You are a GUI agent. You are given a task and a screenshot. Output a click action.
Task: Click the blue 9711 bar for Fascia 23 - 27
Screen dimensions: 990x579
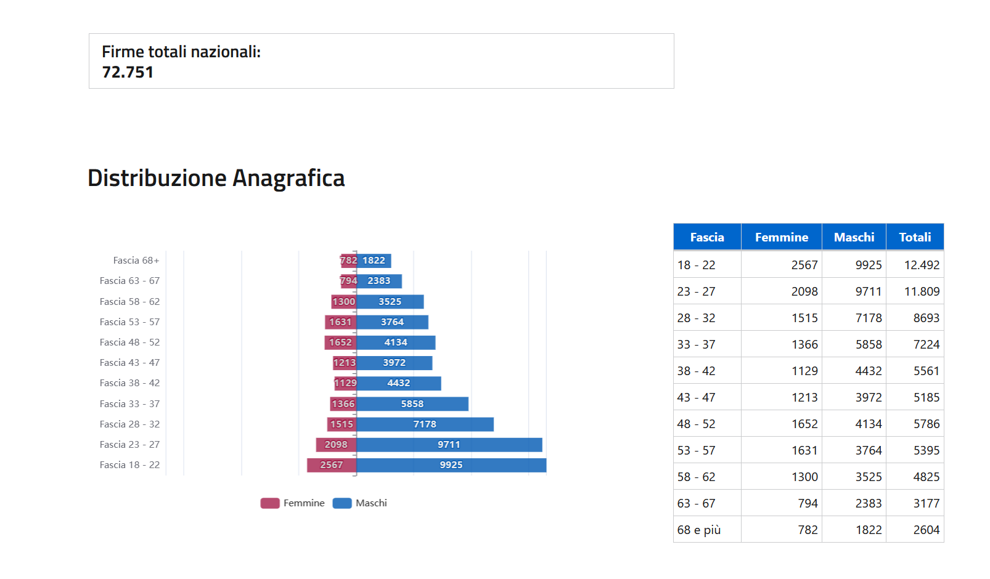[x=449, y=445]
